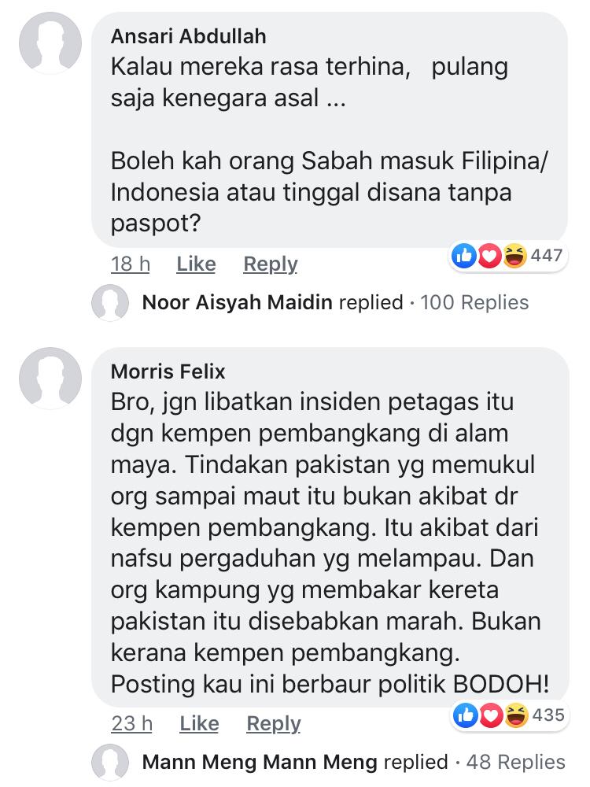Reply to Ansari Abdullah's comment
590x787 pixels.
[x=271, y=264]
